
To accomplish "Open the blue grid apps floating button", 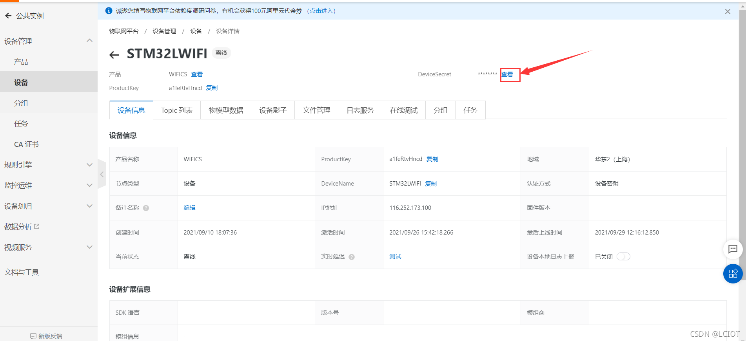I will pos(733,273).
